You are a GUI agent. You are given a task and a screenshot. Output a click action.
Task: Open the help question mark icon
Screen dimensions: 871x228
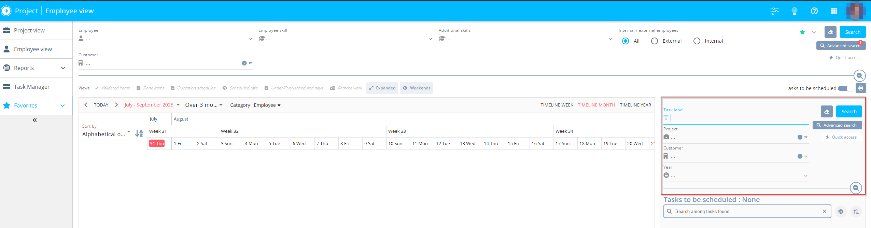coord(814,11)
